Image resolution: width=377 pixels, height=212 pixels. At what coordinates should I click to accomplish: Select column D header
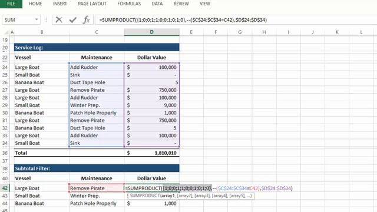(152, 32)
